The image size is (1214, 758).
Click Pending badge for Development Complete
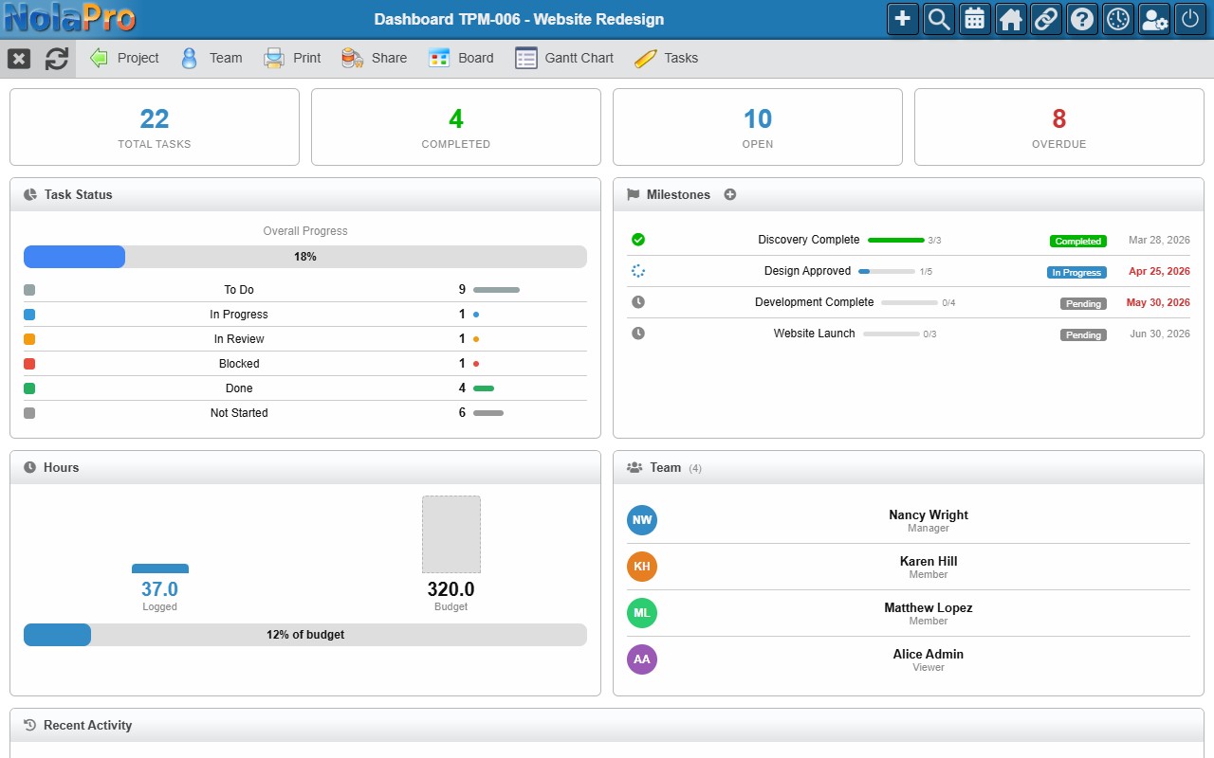click(x=1083, y=303)
